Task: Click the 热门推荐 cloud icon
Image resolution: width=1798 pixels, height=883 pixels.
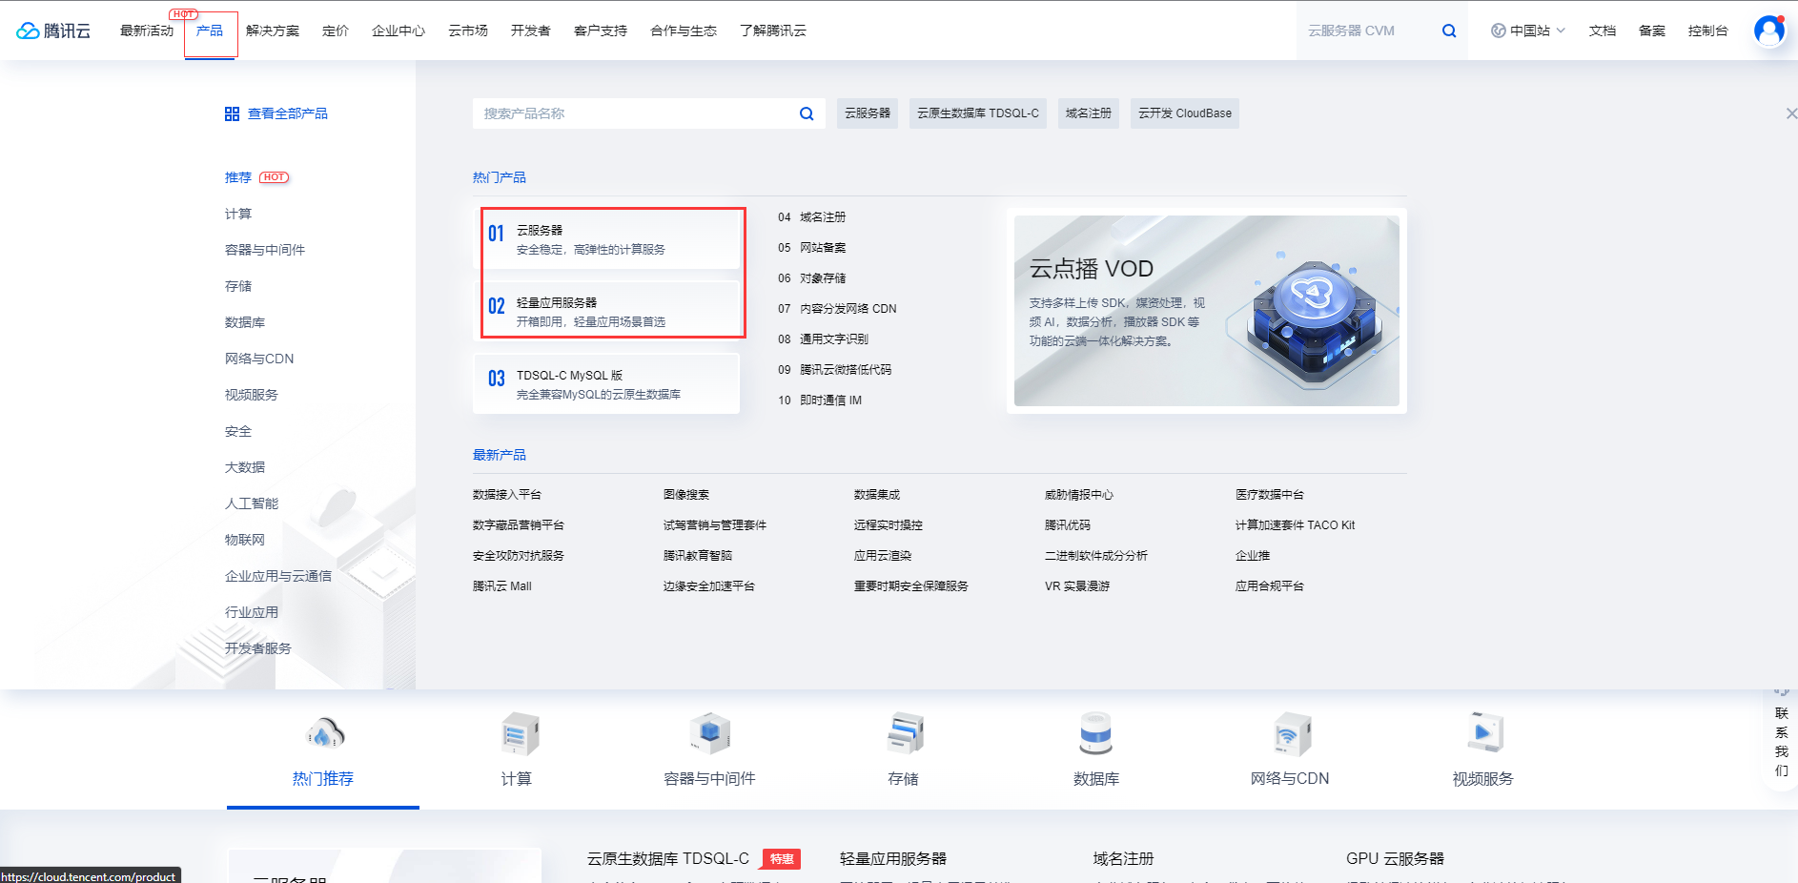Action: click(324, 734)
